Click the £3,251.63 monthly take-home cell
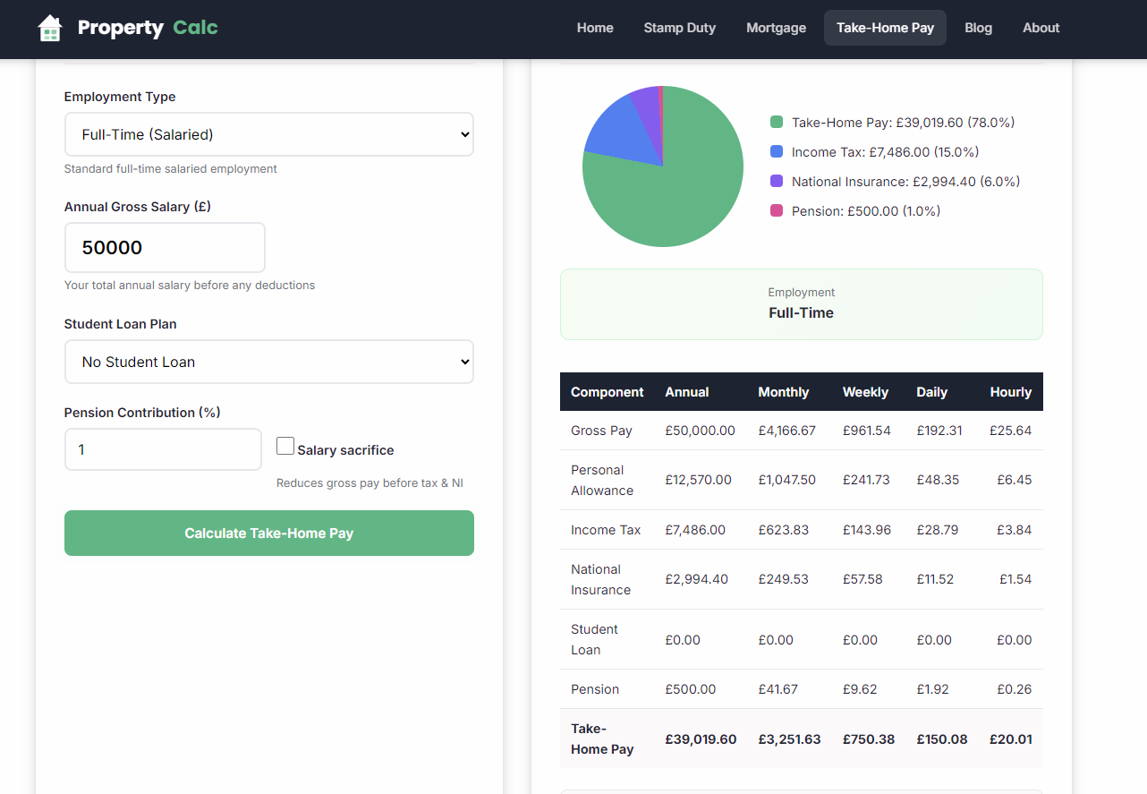The height and width of the screenshot is (794, 1147). [789, 739]
